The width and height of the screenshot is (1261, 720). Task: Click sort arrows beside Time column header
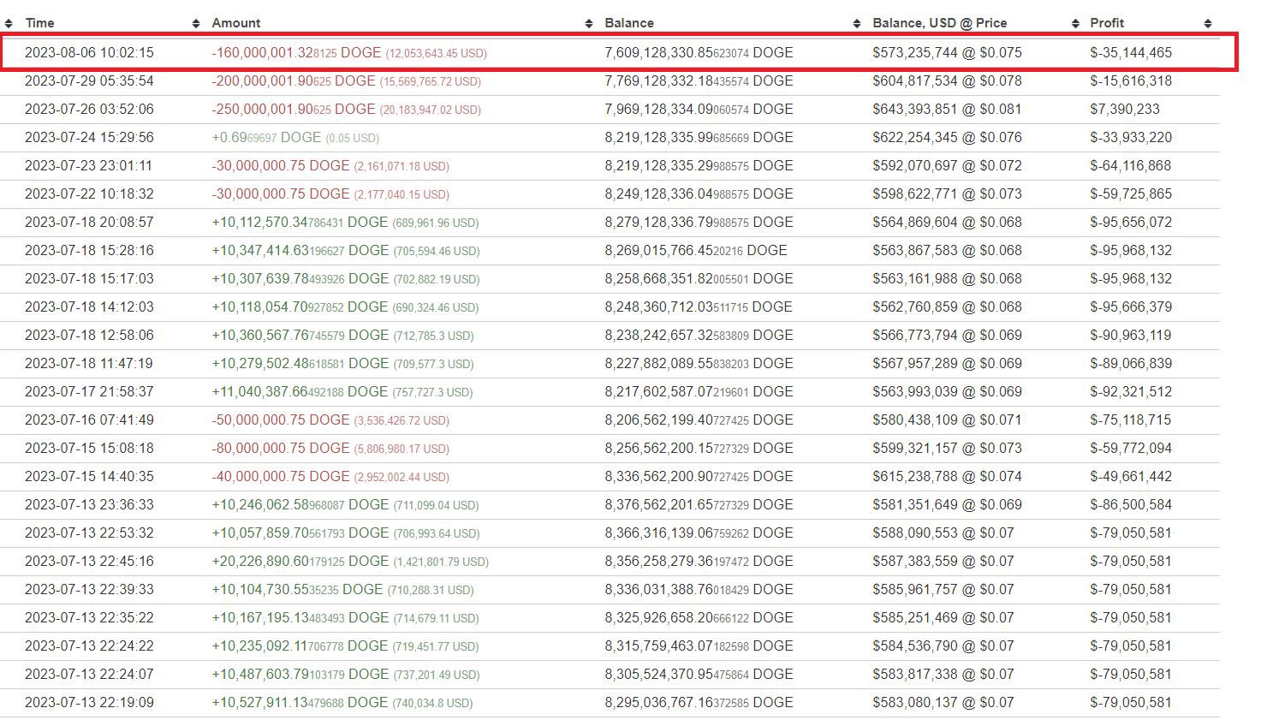tap(196, 23)
